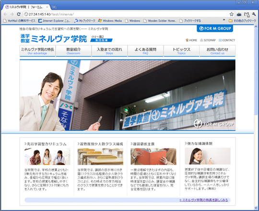Open a new tab with the plus button
Image resolution: width=259 pixels, height=211 pixels.
(x=54, y=7)
